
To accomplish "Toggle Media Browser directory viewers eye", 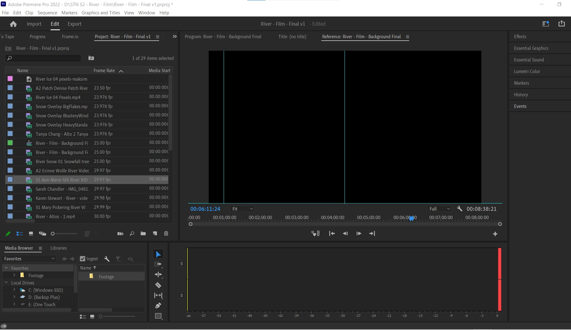I will [130, 259].
